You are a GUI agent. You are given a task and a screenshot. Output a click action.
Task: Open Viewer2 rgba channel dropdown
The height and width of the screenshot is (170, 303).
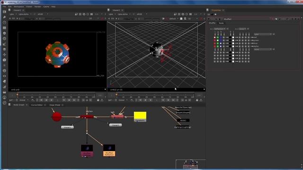point(13,14)
